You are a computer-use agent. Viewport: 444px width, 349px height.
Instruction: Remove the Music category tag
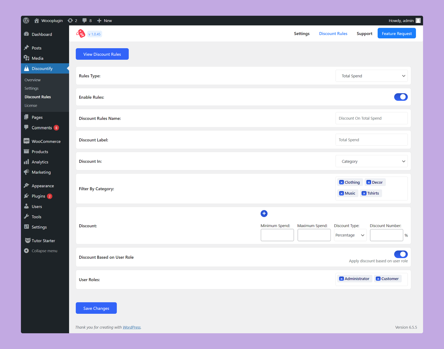342,193
